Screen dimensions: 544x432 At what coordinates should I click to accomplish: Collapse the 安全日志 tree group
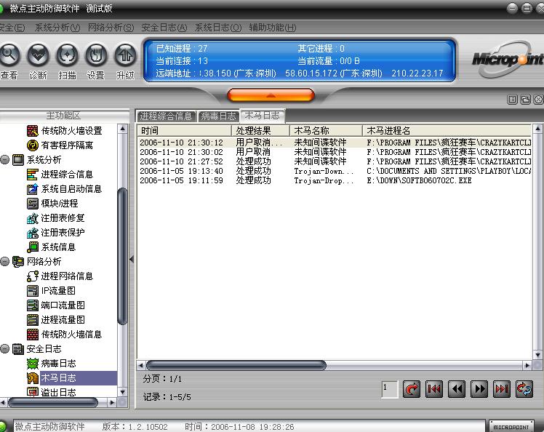4,349
